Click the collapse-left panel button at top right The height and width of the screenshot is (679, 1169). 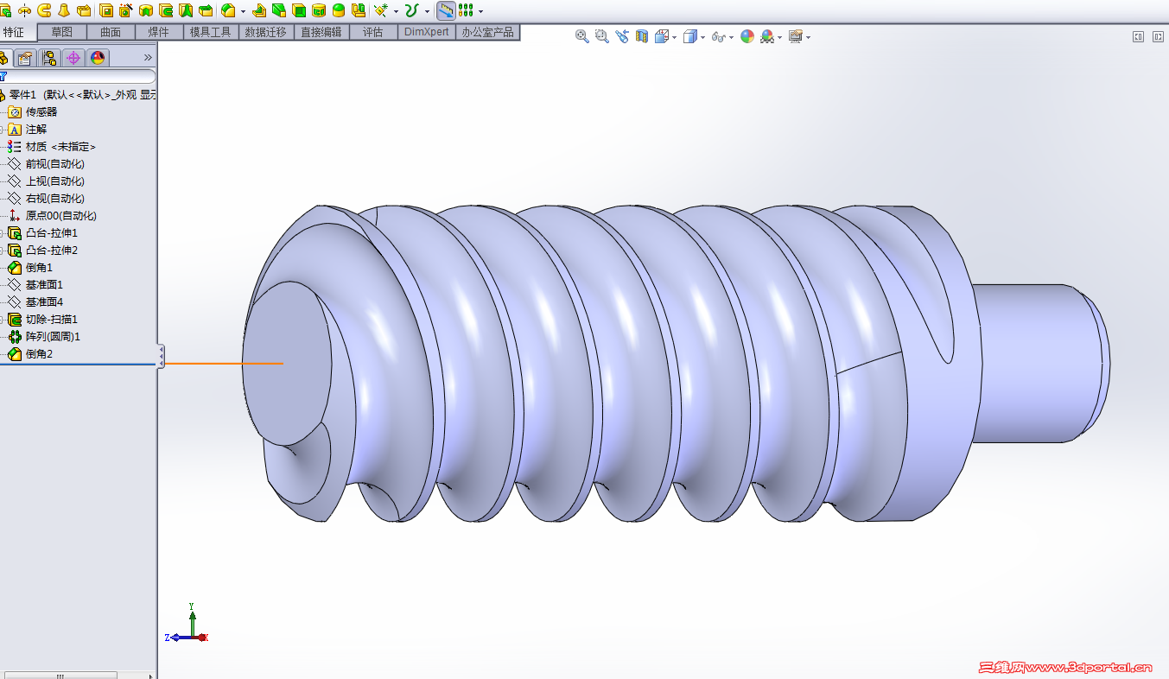click(1138, 36)
